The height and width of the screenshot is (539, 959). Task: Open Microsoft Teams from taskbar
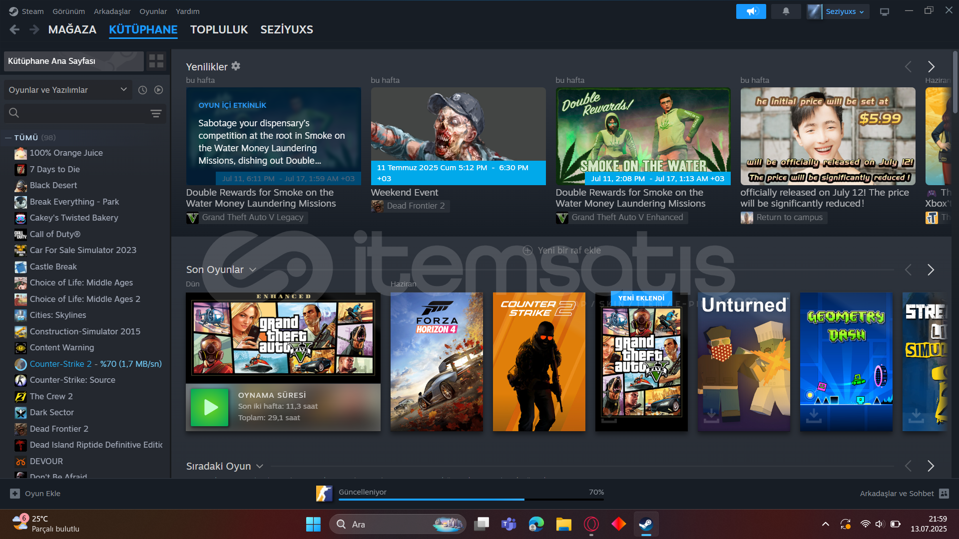508,525
